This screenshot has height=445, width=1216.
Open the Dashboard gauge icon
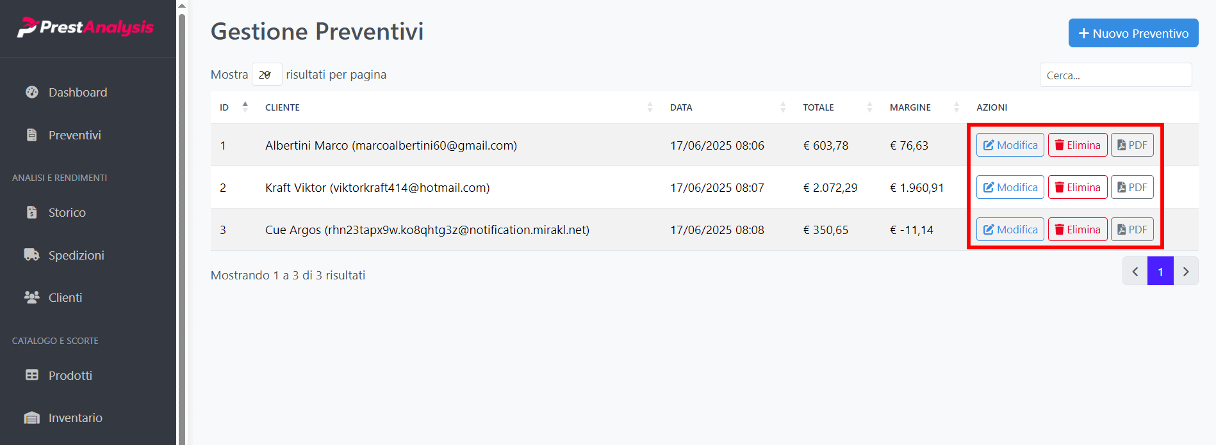(x=32, y=92)
